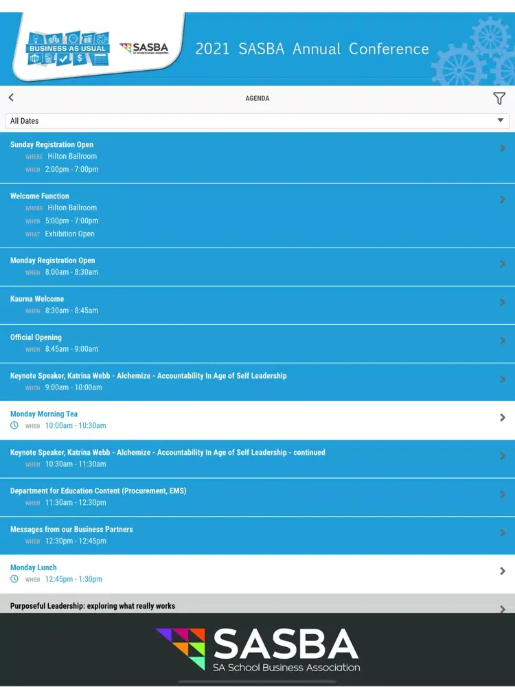
Task: Click the 12:45pm - 1:30pm time
Action: pyautogui.click(x=73, y=579)
